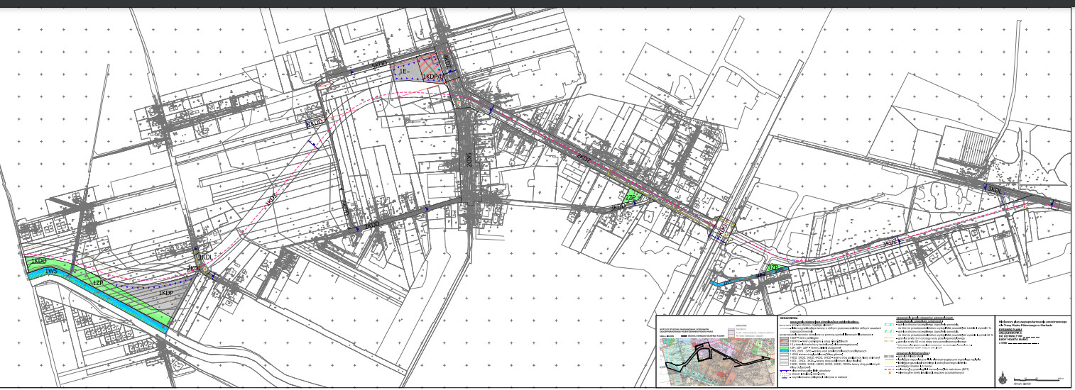
Task: Click the 5KDD street label
Action: pos(379,65)
